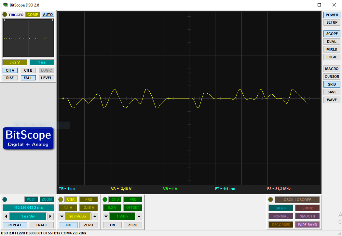
Task: Click the timebase indicator LED next to POST
Action: pyautogui.click(x=5, y=199)
